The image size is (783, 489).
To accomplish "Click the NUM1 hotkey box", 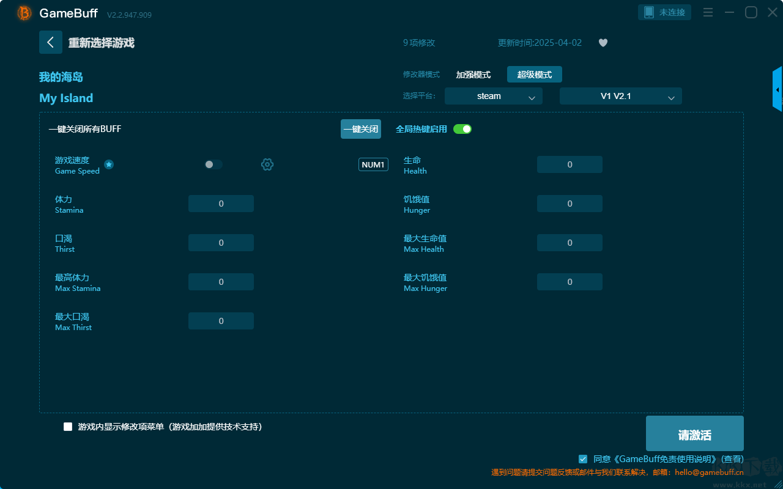I will coord(373,164).
